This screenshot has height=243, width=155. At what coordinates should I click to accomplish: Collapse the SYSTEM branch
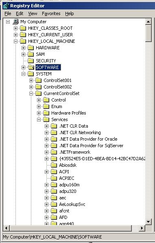coord(23,74)
